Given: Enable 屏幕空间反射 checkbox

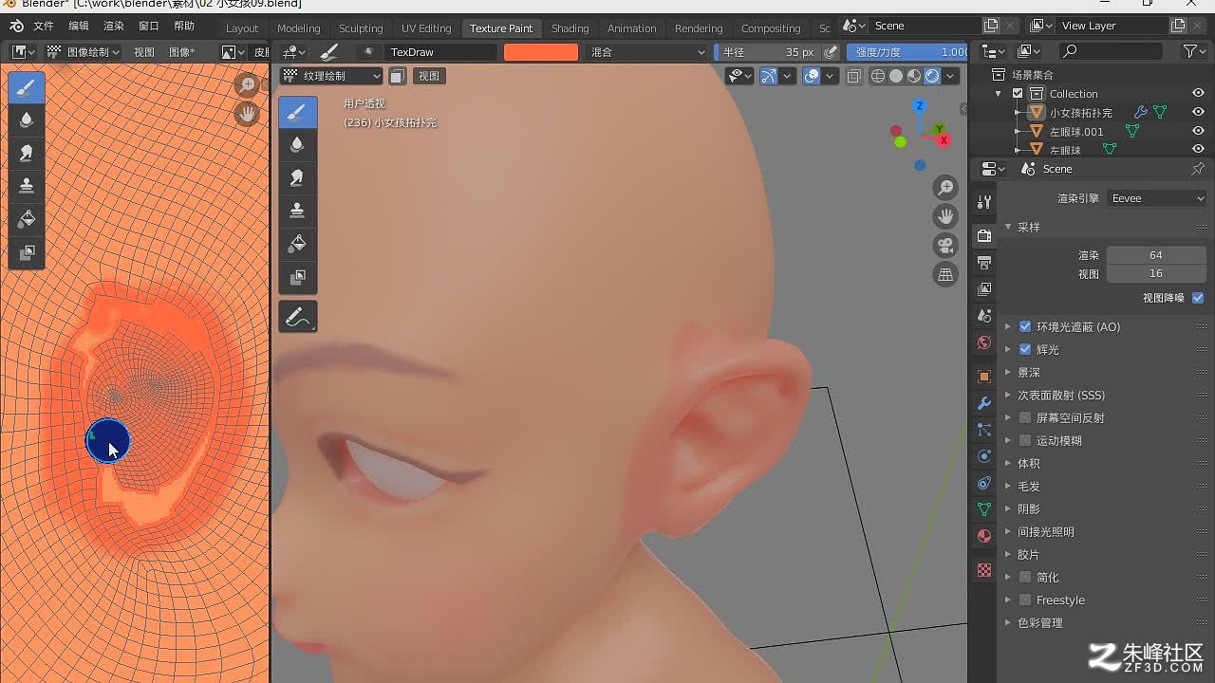Looking at the screenshot, I should (1025, 417).
